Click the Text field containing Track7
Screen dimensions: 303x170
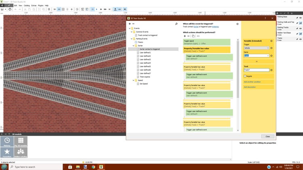256,70
